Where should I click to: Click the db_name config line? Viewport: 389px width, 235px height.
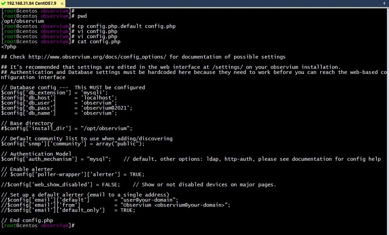tap(59, 113)
